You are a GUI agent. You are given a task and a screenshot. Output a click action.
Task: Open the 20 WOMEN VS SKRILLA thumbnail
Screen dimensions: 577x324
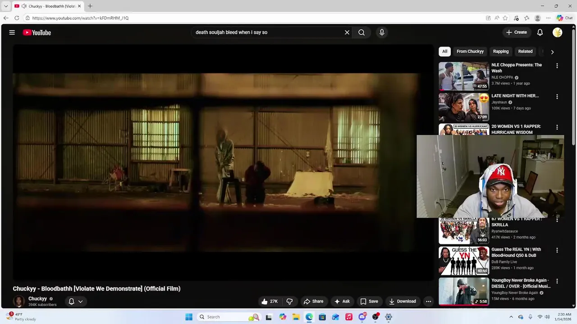[x=464, y=231]
